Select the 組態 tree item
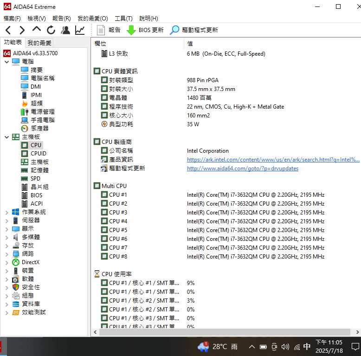The image size is (361, 356). 28,296
